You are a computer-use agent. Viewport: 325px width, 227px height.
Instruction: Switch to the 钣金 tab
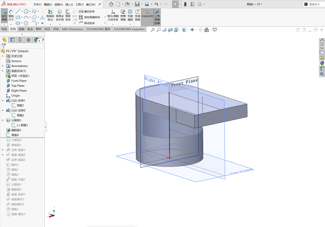(x=30, y=29)
